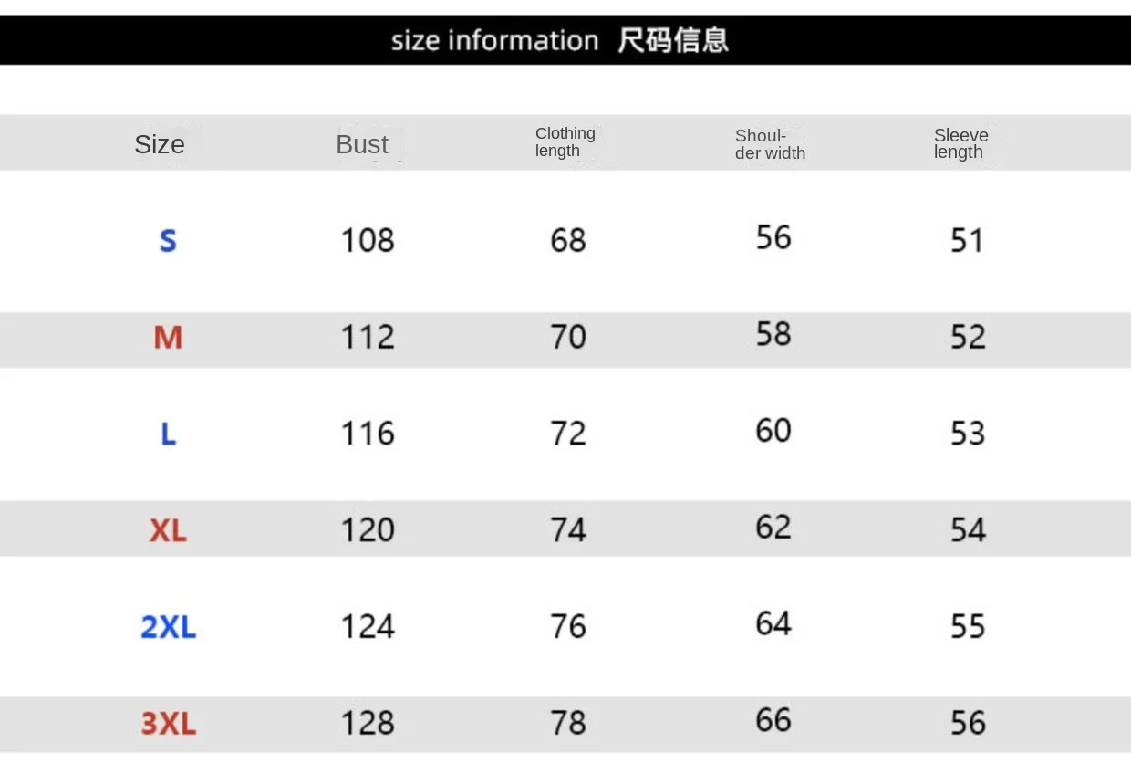Click the bust value 108 for size S
Image resolution: width=1131 pixels, height=774 pixels.
[368, 241]
